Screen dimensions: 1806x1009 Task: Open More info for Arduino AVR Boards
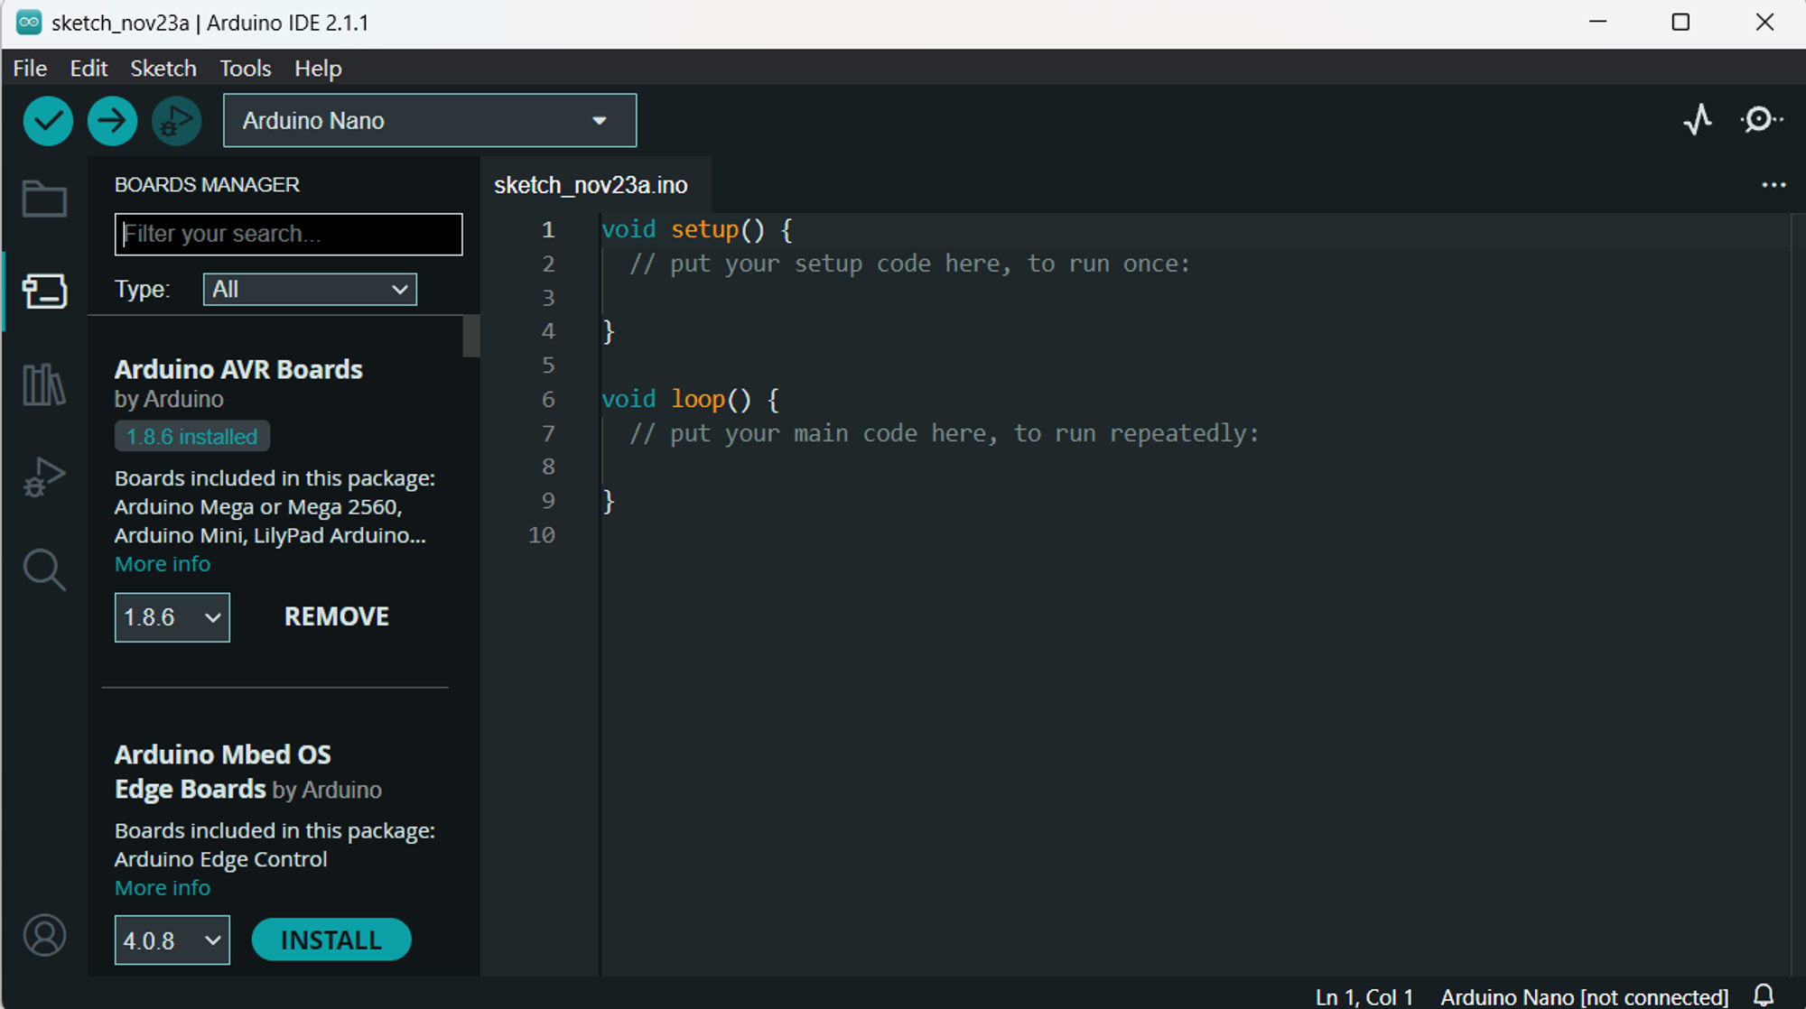[163, 564]
